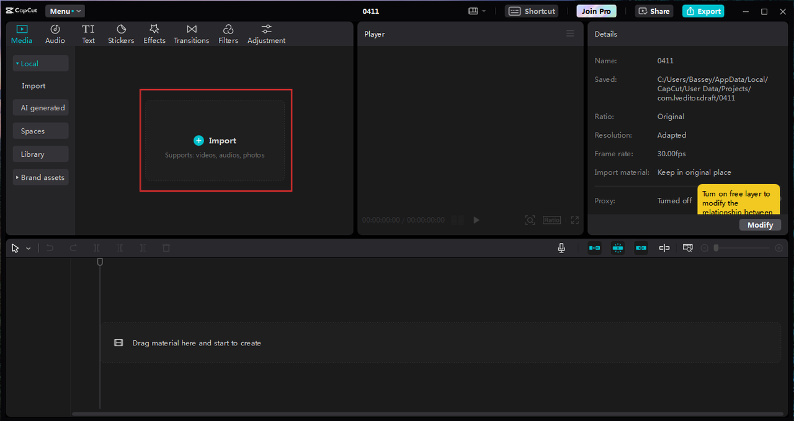Click the Keep in original place value
794x421 pixels.
pos(694,172)
